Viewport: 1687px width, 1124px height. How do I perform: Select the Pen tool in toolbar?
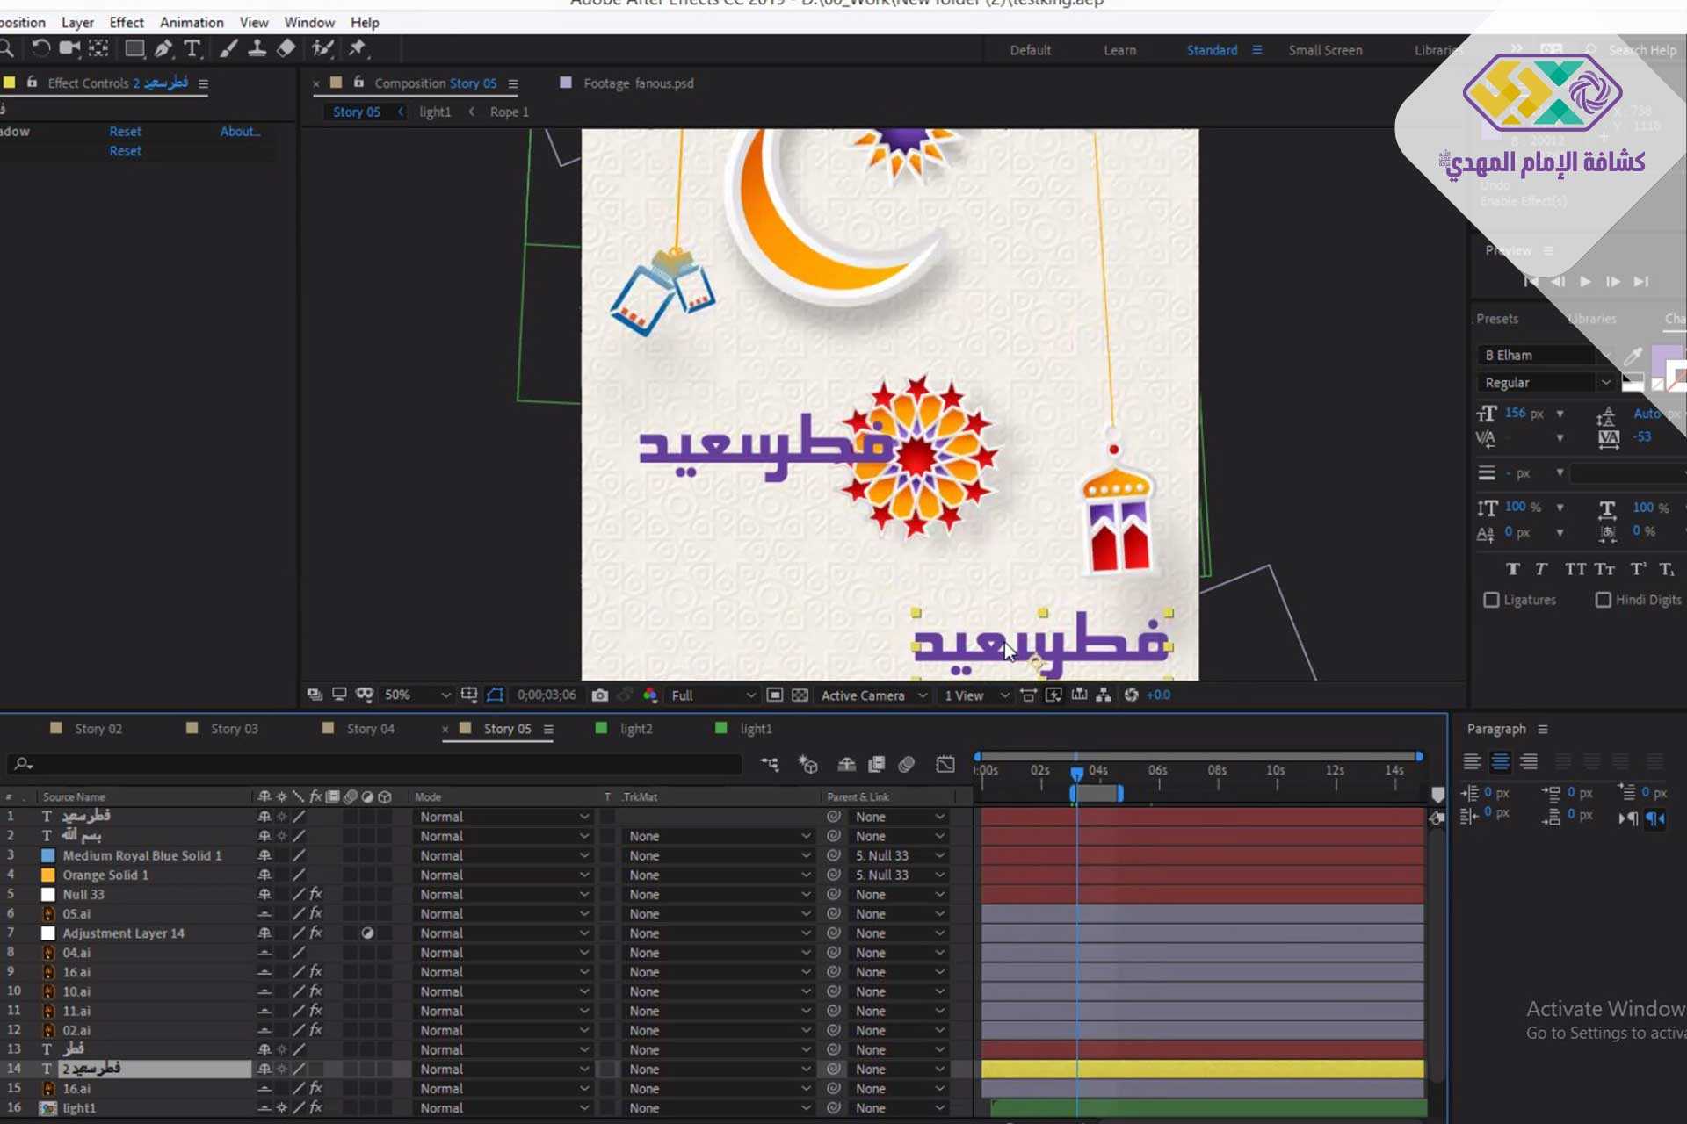[x=163, y=48]
